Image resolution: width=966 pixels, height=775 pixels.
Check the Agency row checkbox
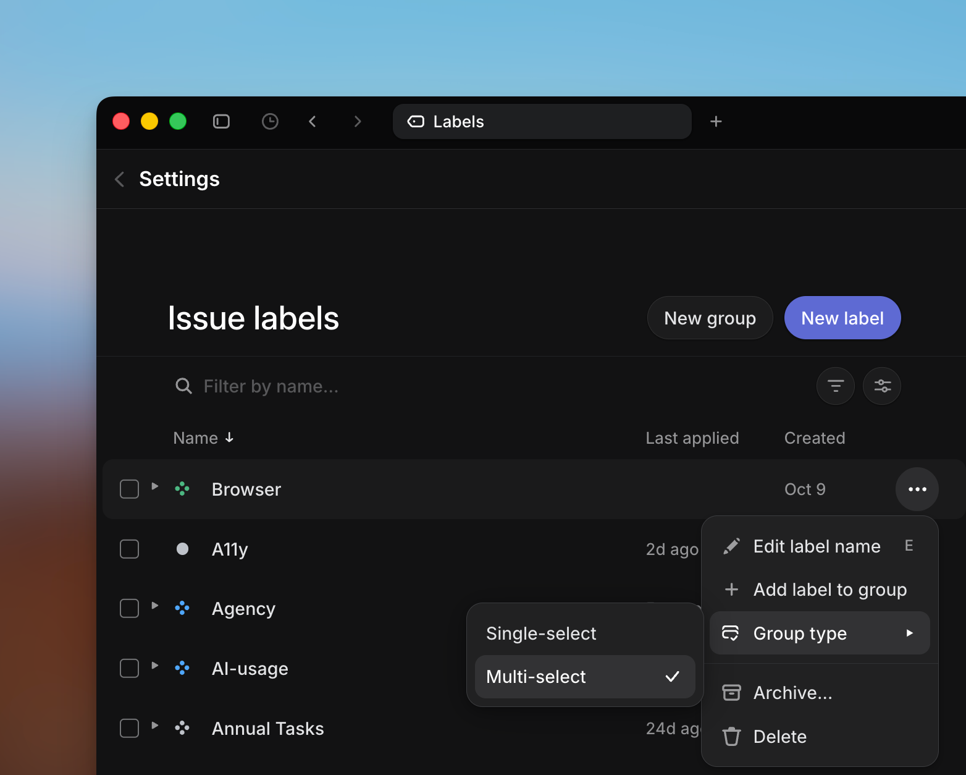(x=129, y=608)
